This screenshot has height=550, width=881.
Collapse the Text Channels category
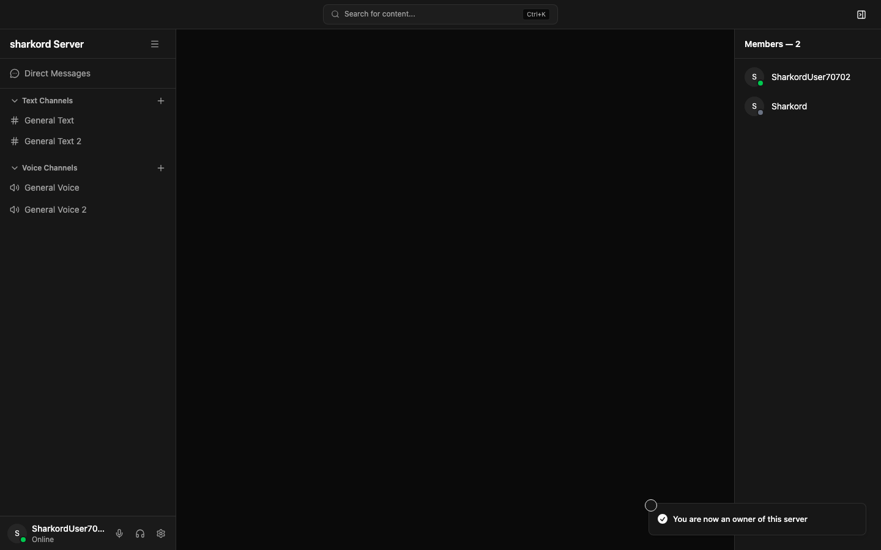(15, 101)
